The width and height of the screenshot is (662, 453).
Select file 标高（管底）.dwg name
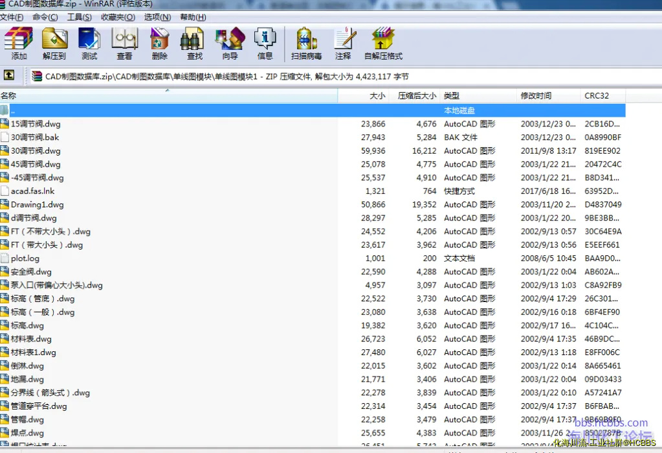43,299
